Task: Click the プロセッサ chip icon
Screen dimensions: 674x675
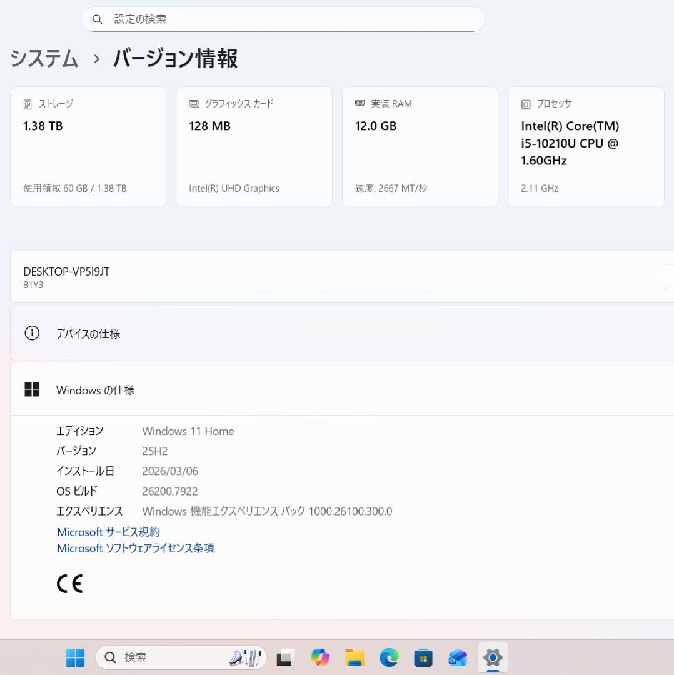Action: coord(526,104)
